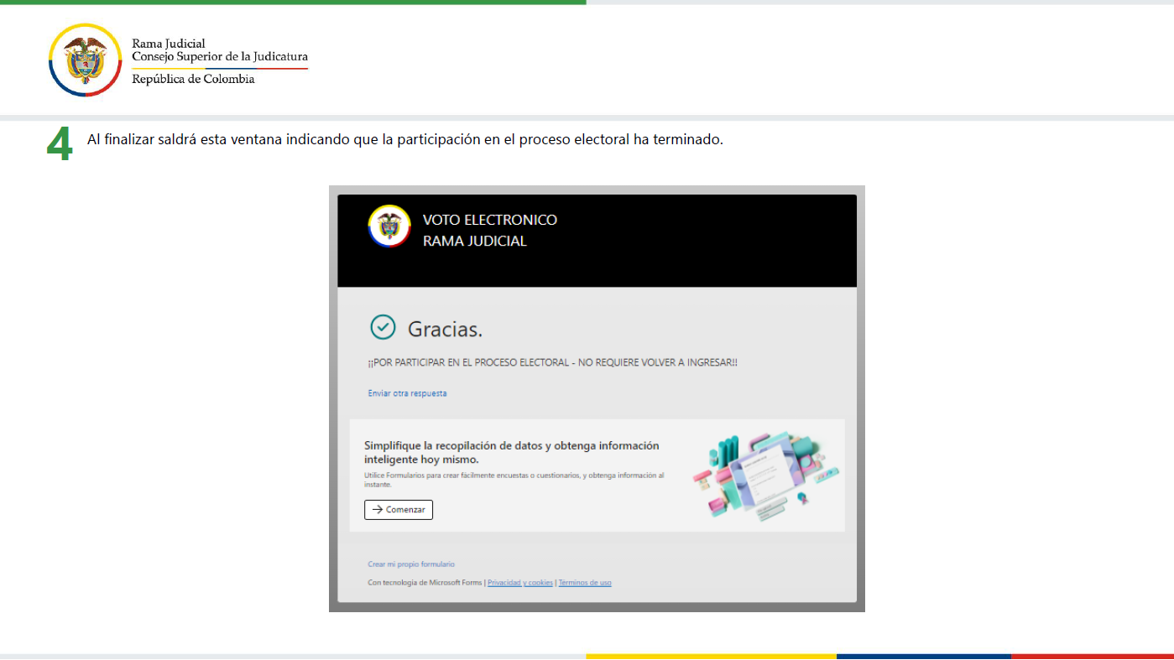Click the yellow segment of the footer stripe

click(x=711, y=656)
